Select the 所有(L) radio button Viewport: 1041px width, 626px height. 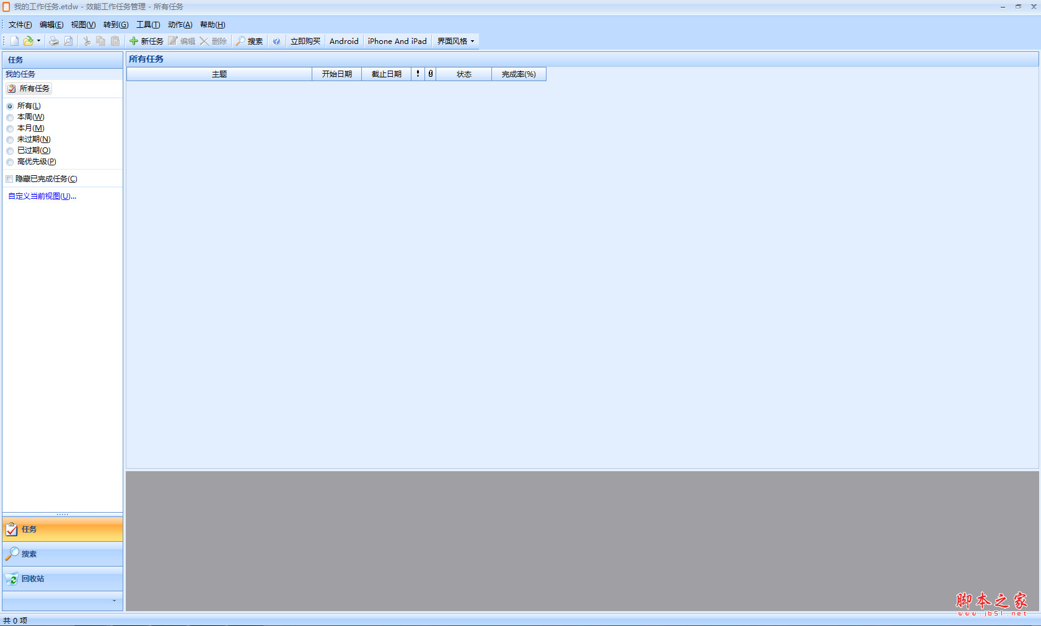(x=10, y=106)
